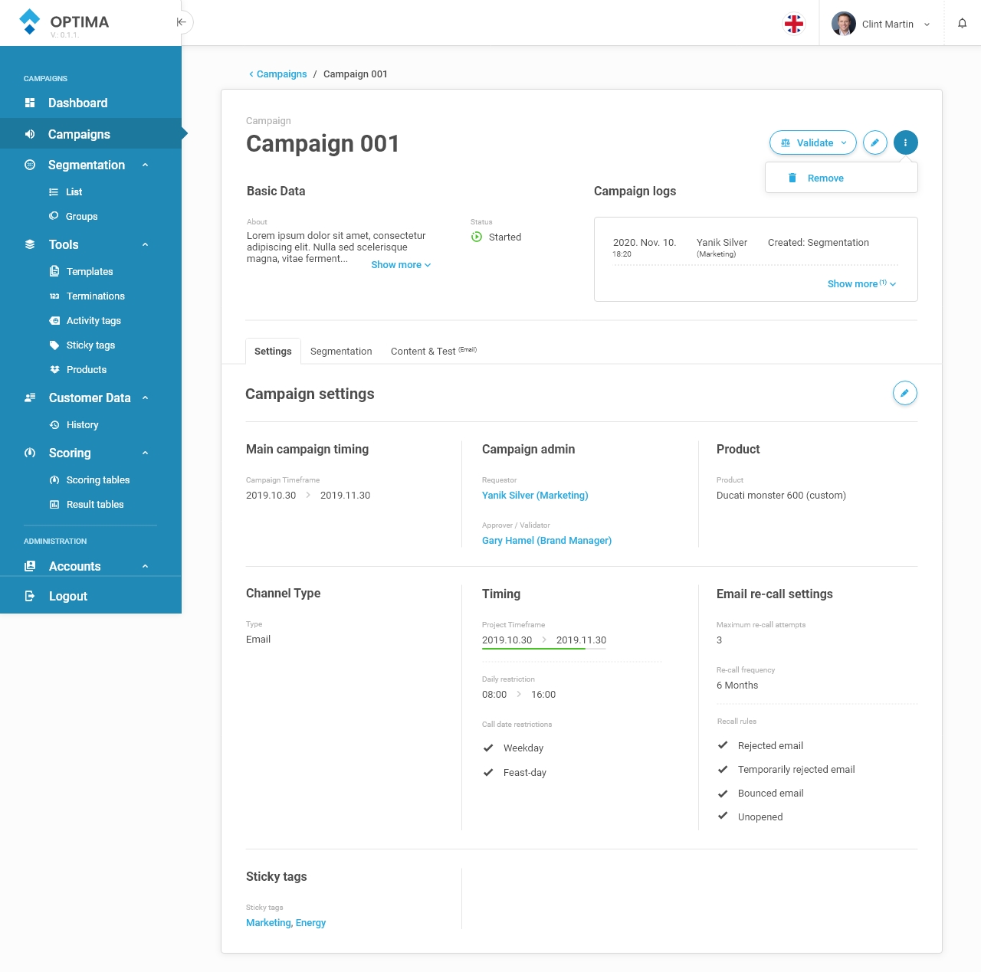Collapse the Scoring section chevron
Viewport: 981px width, 972px height.
146,453
